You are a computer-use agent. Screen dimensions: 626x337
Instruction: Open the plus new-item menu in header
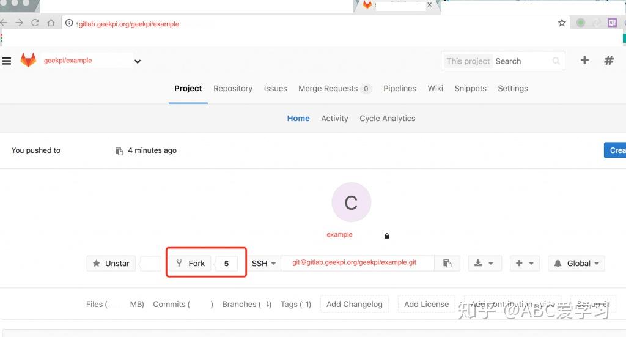pos(584,61)
